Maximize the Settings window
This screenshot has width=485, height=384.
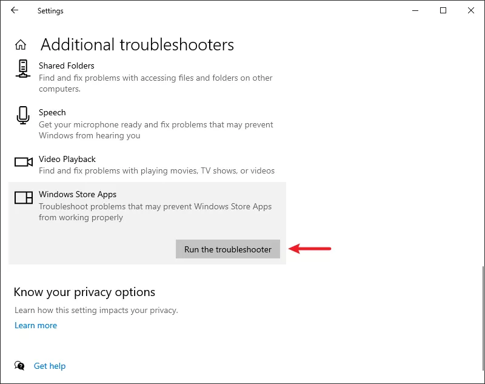pos(443,10)
